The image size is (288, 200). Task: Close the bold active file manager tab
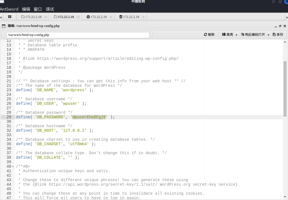pos(78,17)
